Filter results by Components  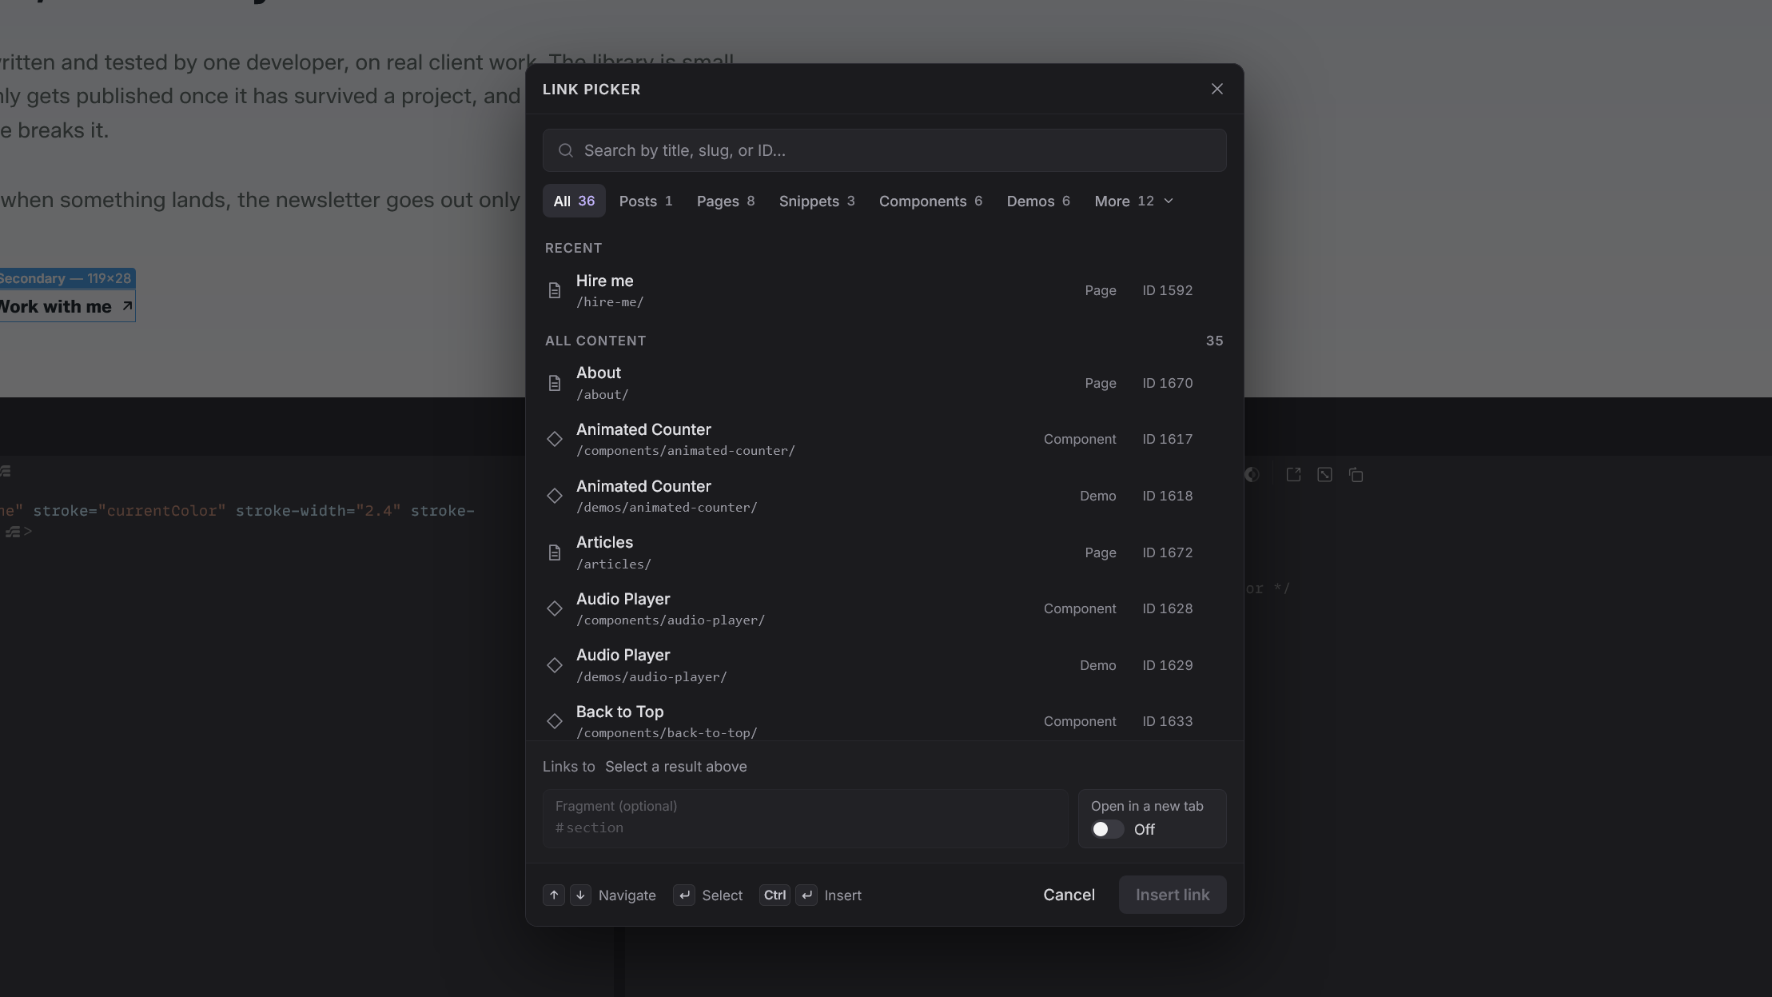pyautogui.click(x=930, y=201)
